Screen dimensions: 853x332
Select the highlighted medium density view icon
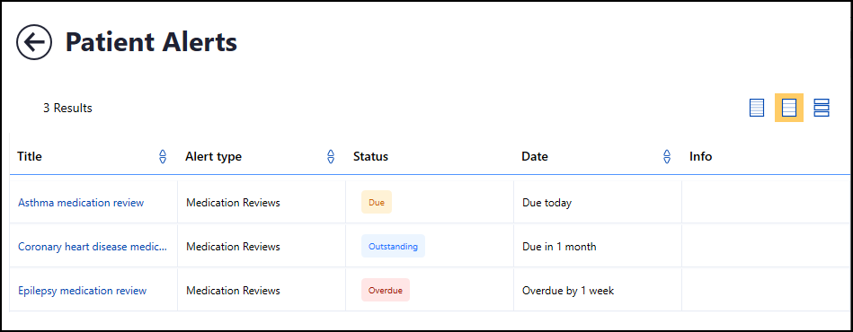pyautogui.click(x=789, y=108)
